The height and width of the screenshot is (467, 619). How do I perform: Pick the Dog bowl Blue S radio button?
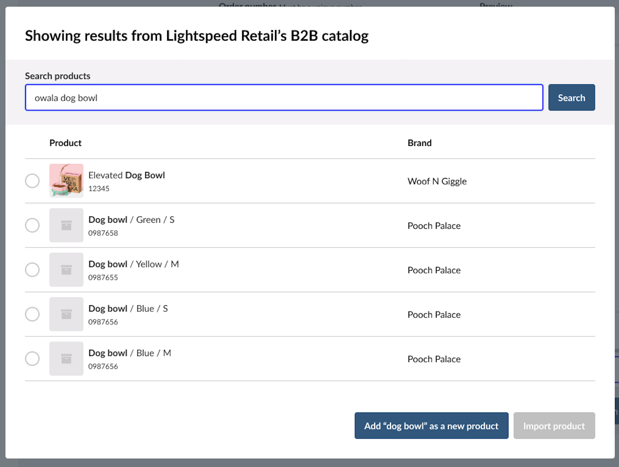tap(32, 314)
